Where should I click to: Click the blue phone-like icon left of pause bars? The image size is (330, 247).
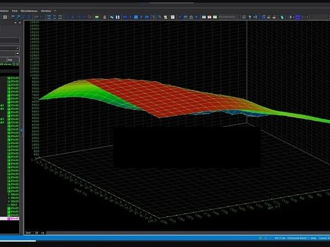(112, 17)
